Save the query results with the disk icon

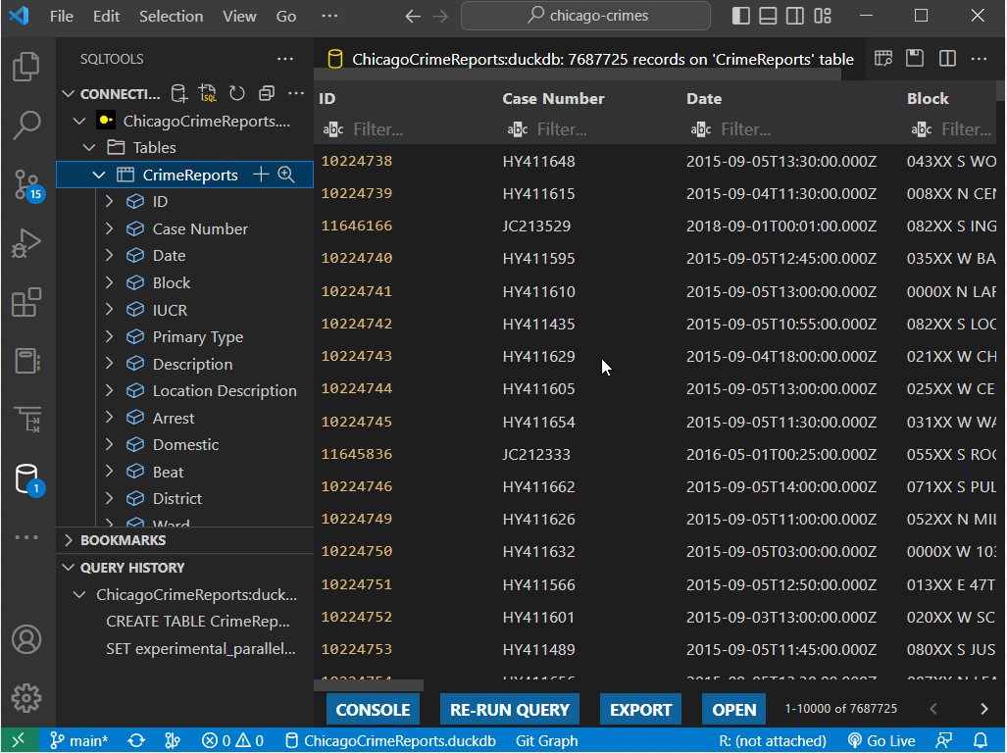point(915,59)
